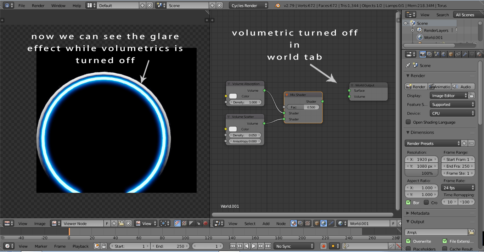Open the Render properties tab icon

423,54
